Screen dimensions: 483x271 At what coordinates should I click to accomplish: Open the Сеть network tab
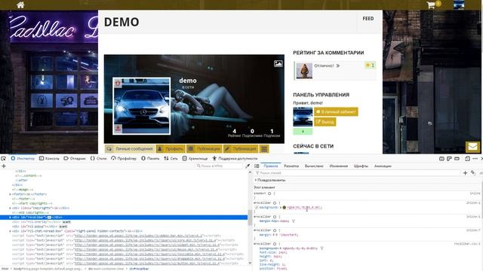(171, 159)
